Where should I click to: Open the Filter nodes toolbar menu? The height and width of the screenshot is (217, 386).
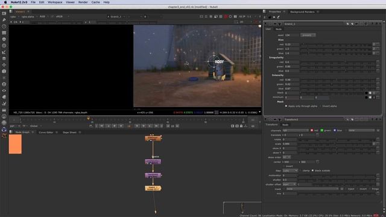pos(4,46)
